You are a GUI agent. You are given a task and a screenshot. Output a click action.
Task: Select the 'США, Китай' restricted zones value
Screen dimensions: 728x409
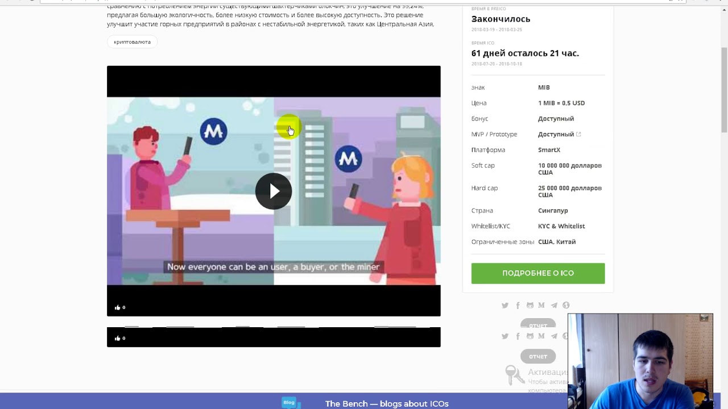pos(557,242)
